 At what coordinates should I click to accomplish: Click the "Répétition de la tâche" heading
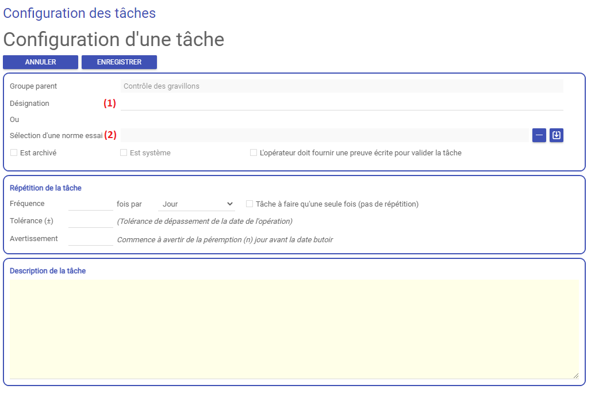[45, 188]
